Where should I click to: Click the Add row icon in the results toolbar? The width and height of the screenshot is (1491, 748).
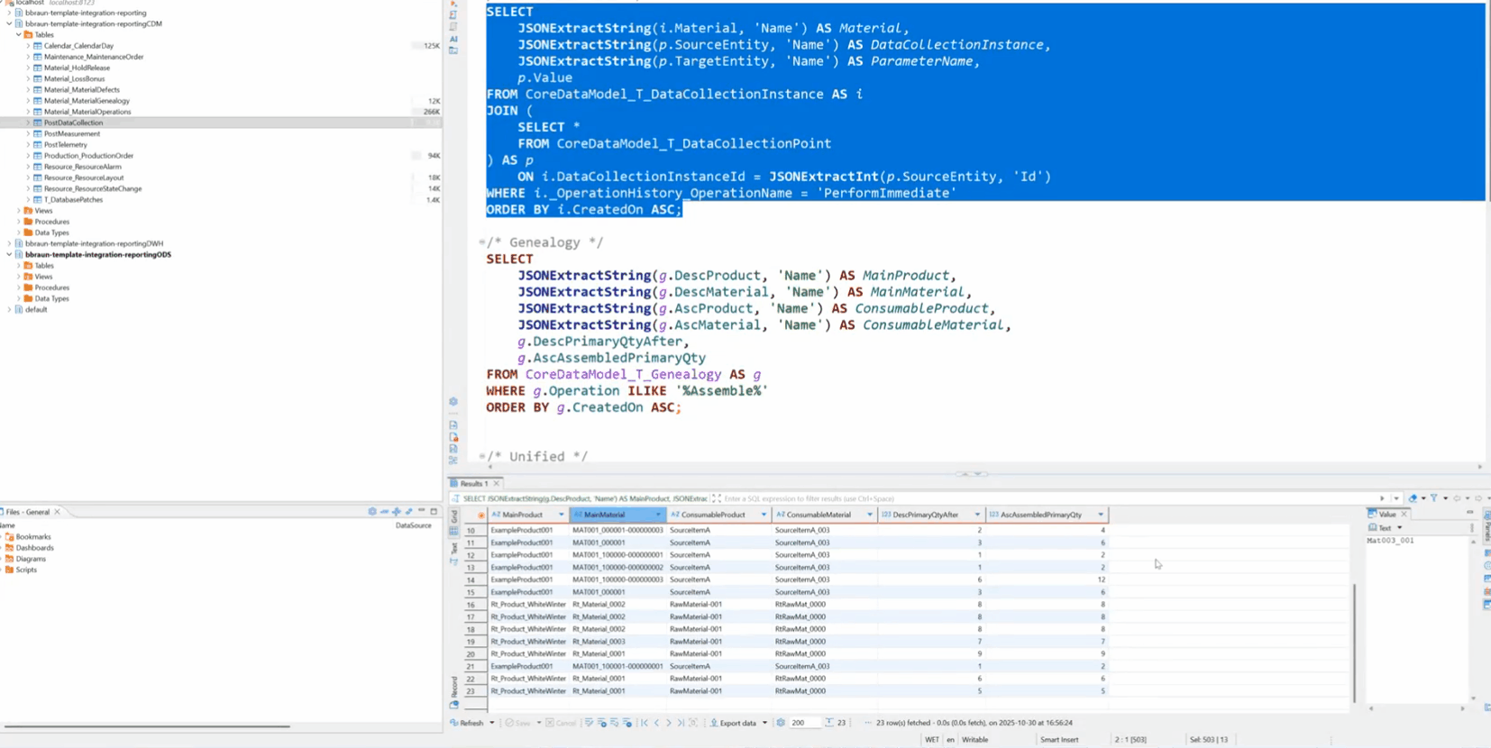point(602,723)
